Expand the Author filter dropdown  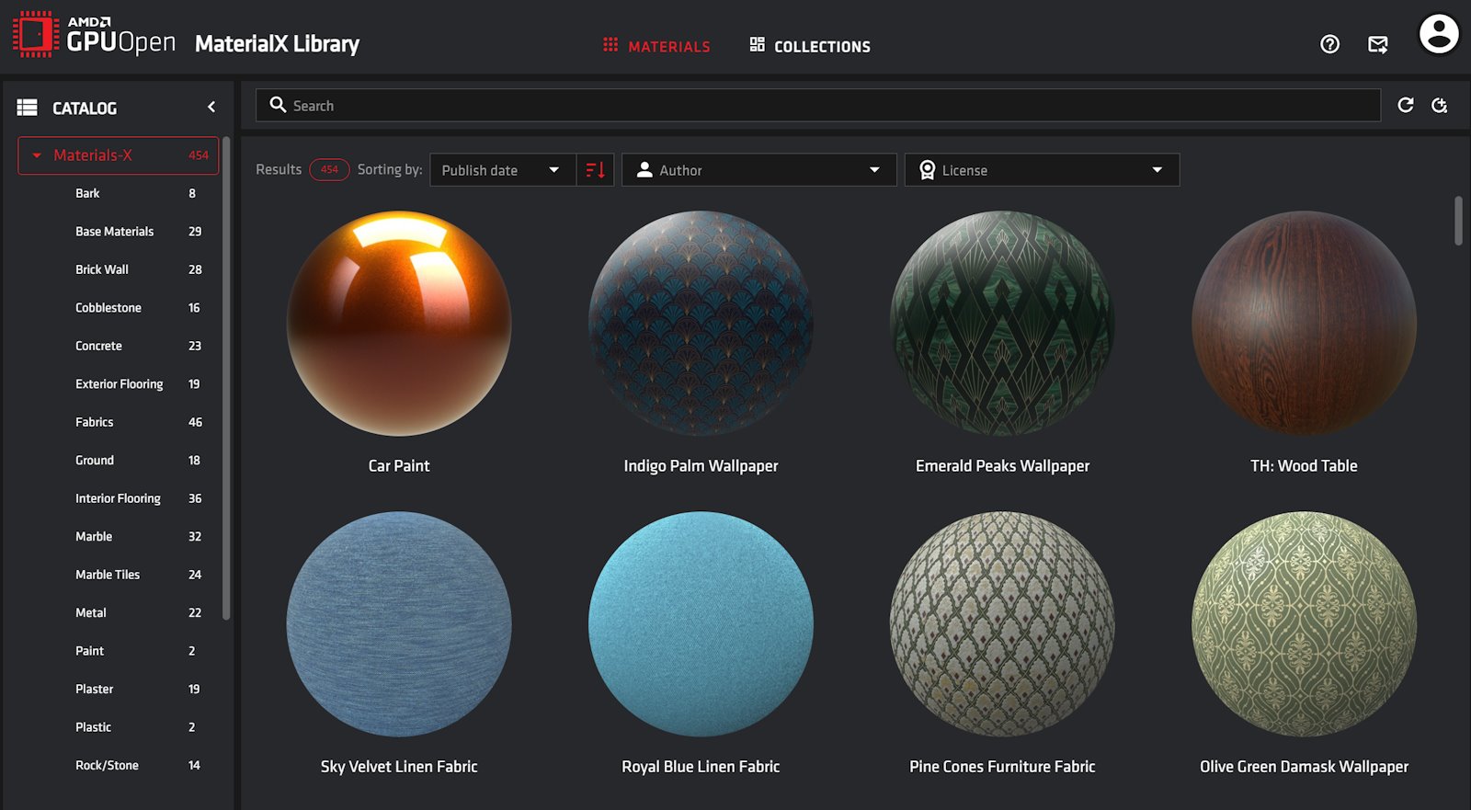(758, 170)
